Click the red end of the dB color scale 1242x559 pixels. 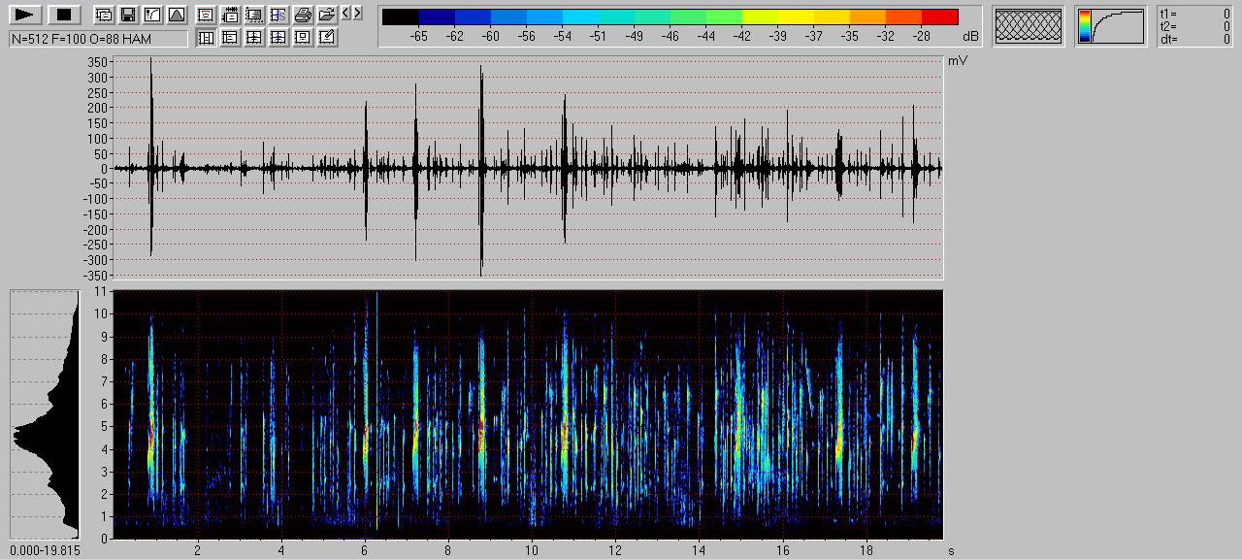click(939, 16)
